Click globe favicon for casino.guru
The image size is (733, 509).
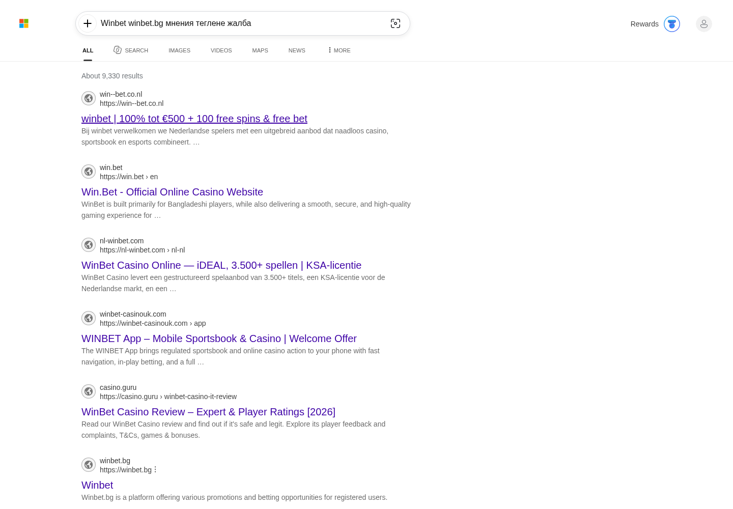pyautogui.click(x=89, y=391)
